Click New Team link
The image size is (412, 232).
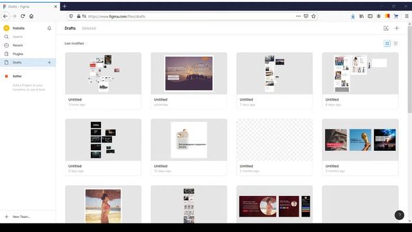(21, 217)
